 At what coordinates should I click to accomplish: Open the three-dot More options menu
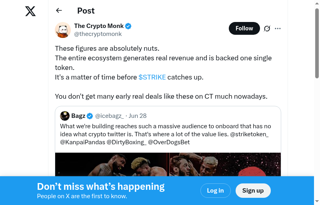278,28
